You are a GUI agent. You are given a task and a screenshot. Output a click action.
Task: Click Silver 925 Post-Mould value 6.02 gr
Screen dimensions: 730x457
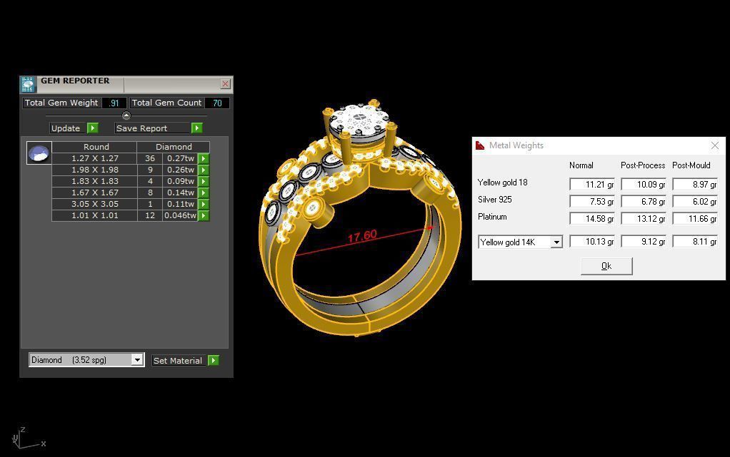(x=695, y=202)
